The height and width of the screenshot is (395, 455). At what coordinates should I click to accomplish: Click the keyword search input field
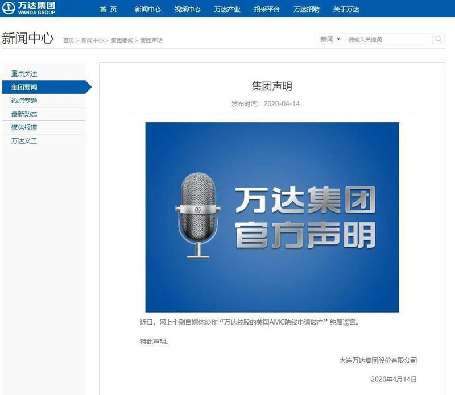388,39
